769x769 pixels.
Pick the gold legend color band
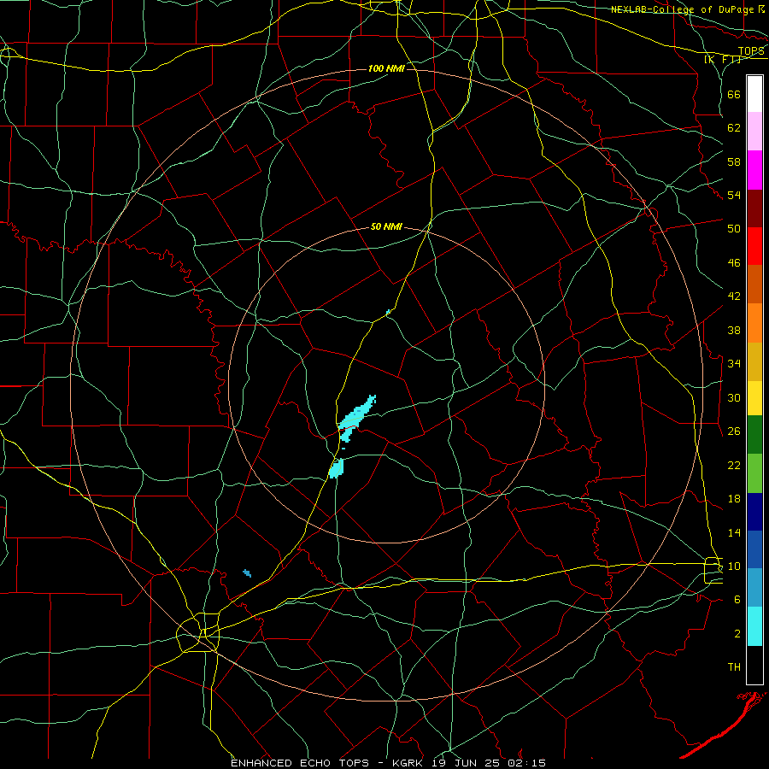[x=754, y=361]
